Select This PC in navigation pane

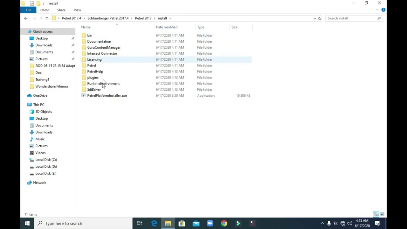[38, 105]
